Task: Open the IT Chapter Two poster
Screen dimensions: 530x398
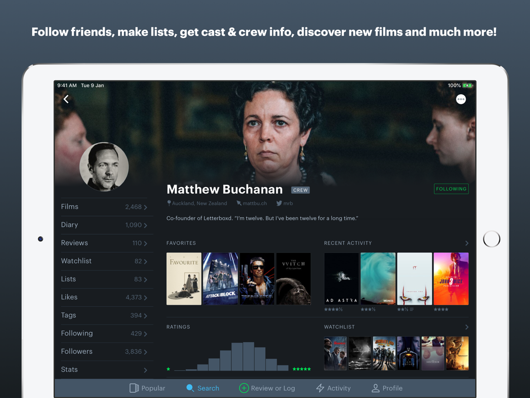Action: 414,278
